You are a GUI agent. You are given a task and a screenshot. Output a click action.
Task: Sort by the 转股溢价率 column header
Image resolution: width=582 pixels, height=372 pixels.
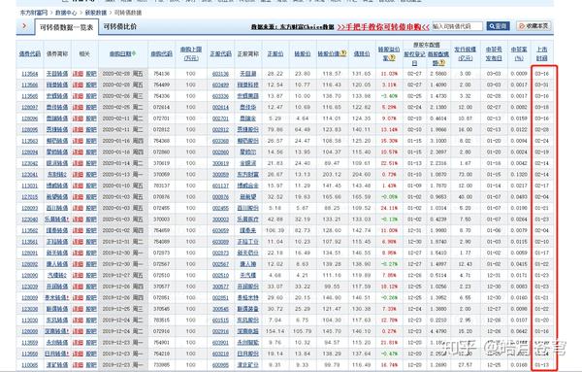coord(389,53)
